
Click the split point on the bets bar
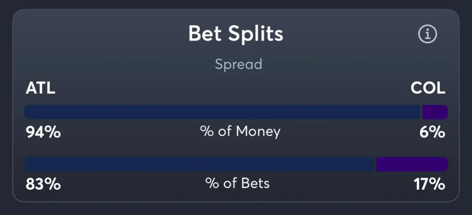376,164
